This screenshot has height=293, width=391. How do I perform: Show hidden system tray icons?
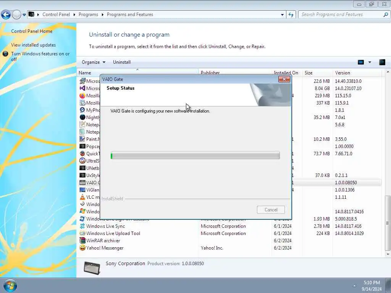(x=355, y=286)
